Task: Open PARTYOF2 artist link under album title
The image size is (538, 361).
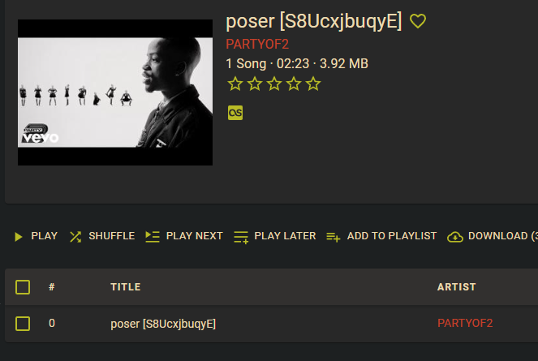Action: (x=257, y=45)
